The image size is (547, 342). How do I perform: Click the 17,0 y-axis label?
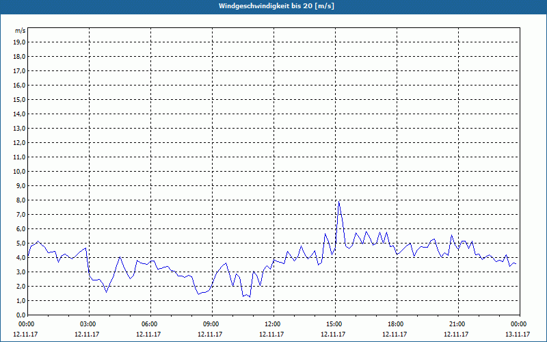click(19, 71)
